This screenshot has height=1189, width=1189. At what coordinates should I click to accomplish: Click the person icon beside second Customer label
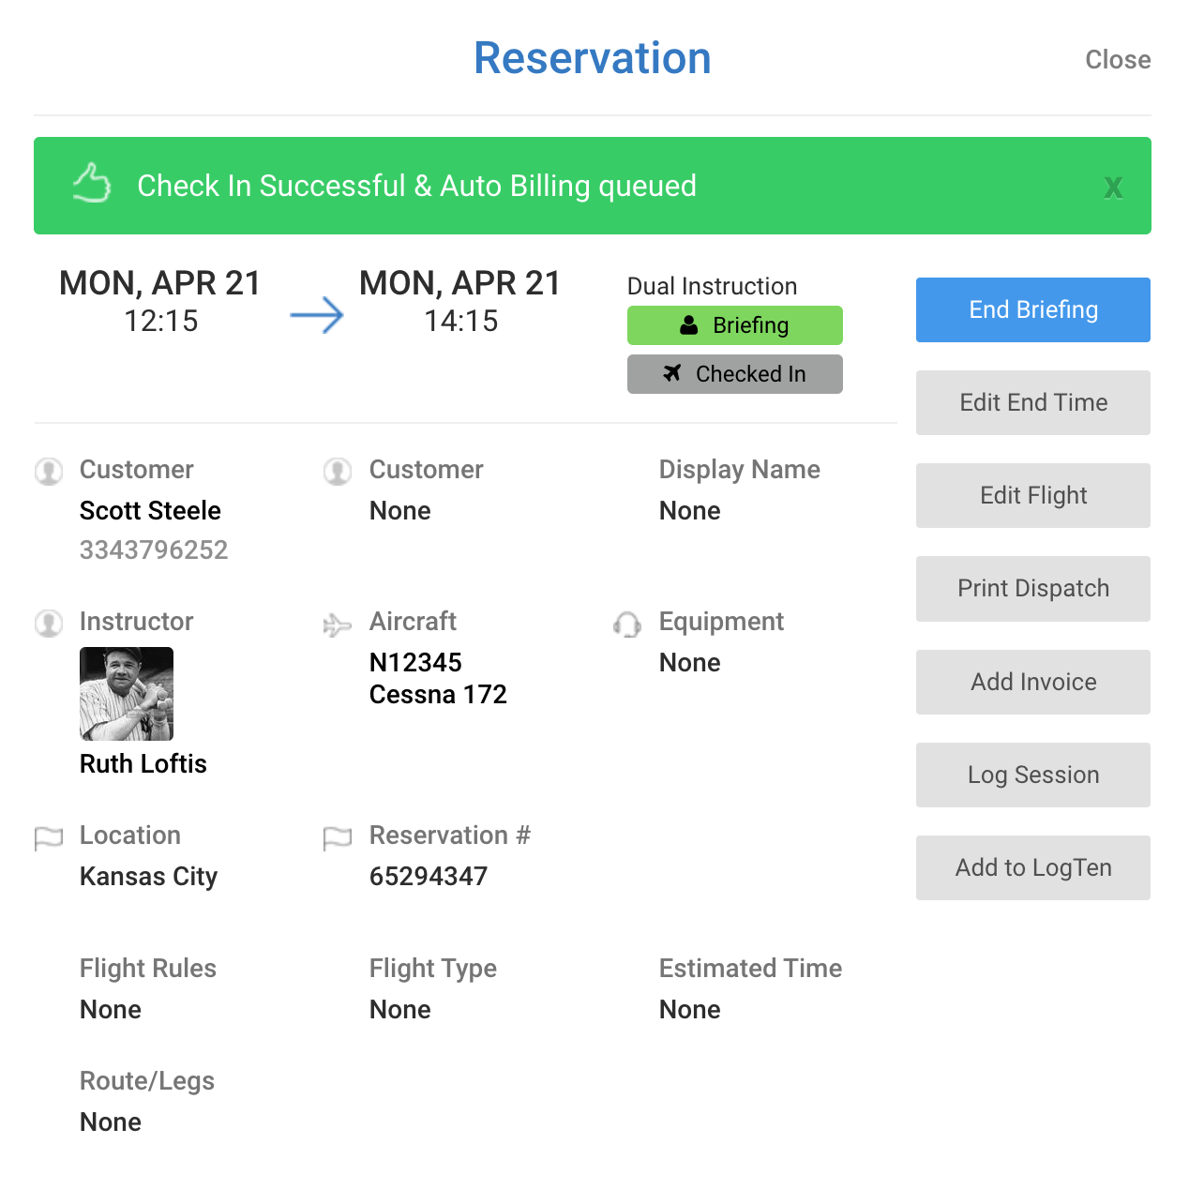pyautogui.click(x=338, y=471)
